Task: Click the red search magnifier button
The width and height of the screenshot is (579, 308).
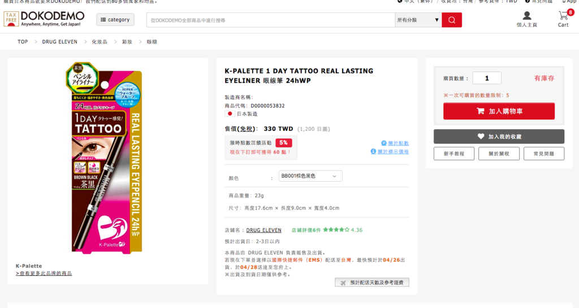Action: tap(452, 20)
